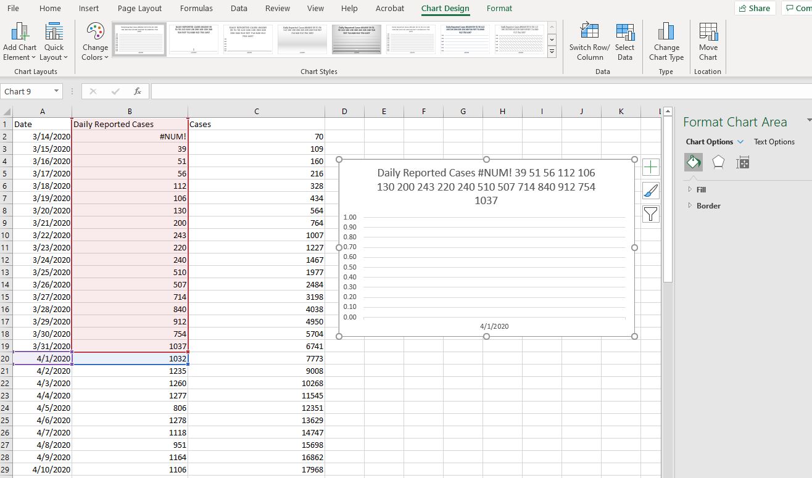Open Acrobat tab
This screenshot has height=478, width=812.
coord(390,8)
